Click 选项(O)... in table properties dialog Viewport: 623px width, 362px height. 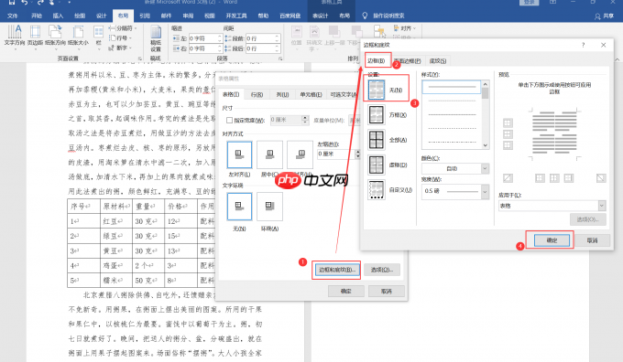[x=381, y=270]
